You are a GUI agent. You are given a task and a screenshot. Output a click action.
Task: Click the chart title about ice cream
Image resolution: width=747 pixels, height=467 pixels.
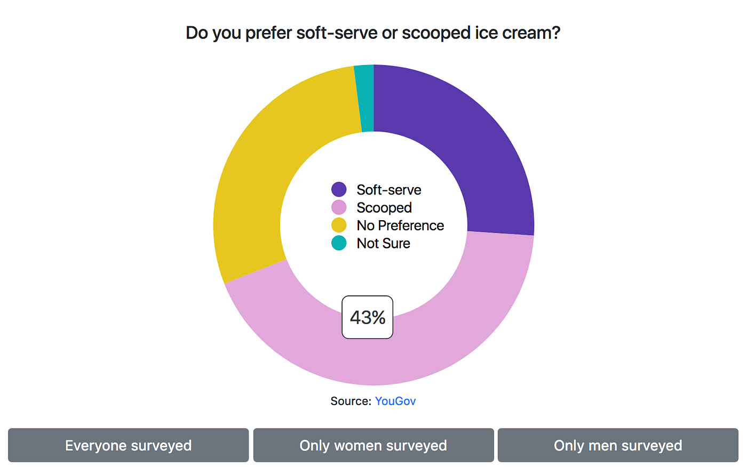[x=373, y=33]
